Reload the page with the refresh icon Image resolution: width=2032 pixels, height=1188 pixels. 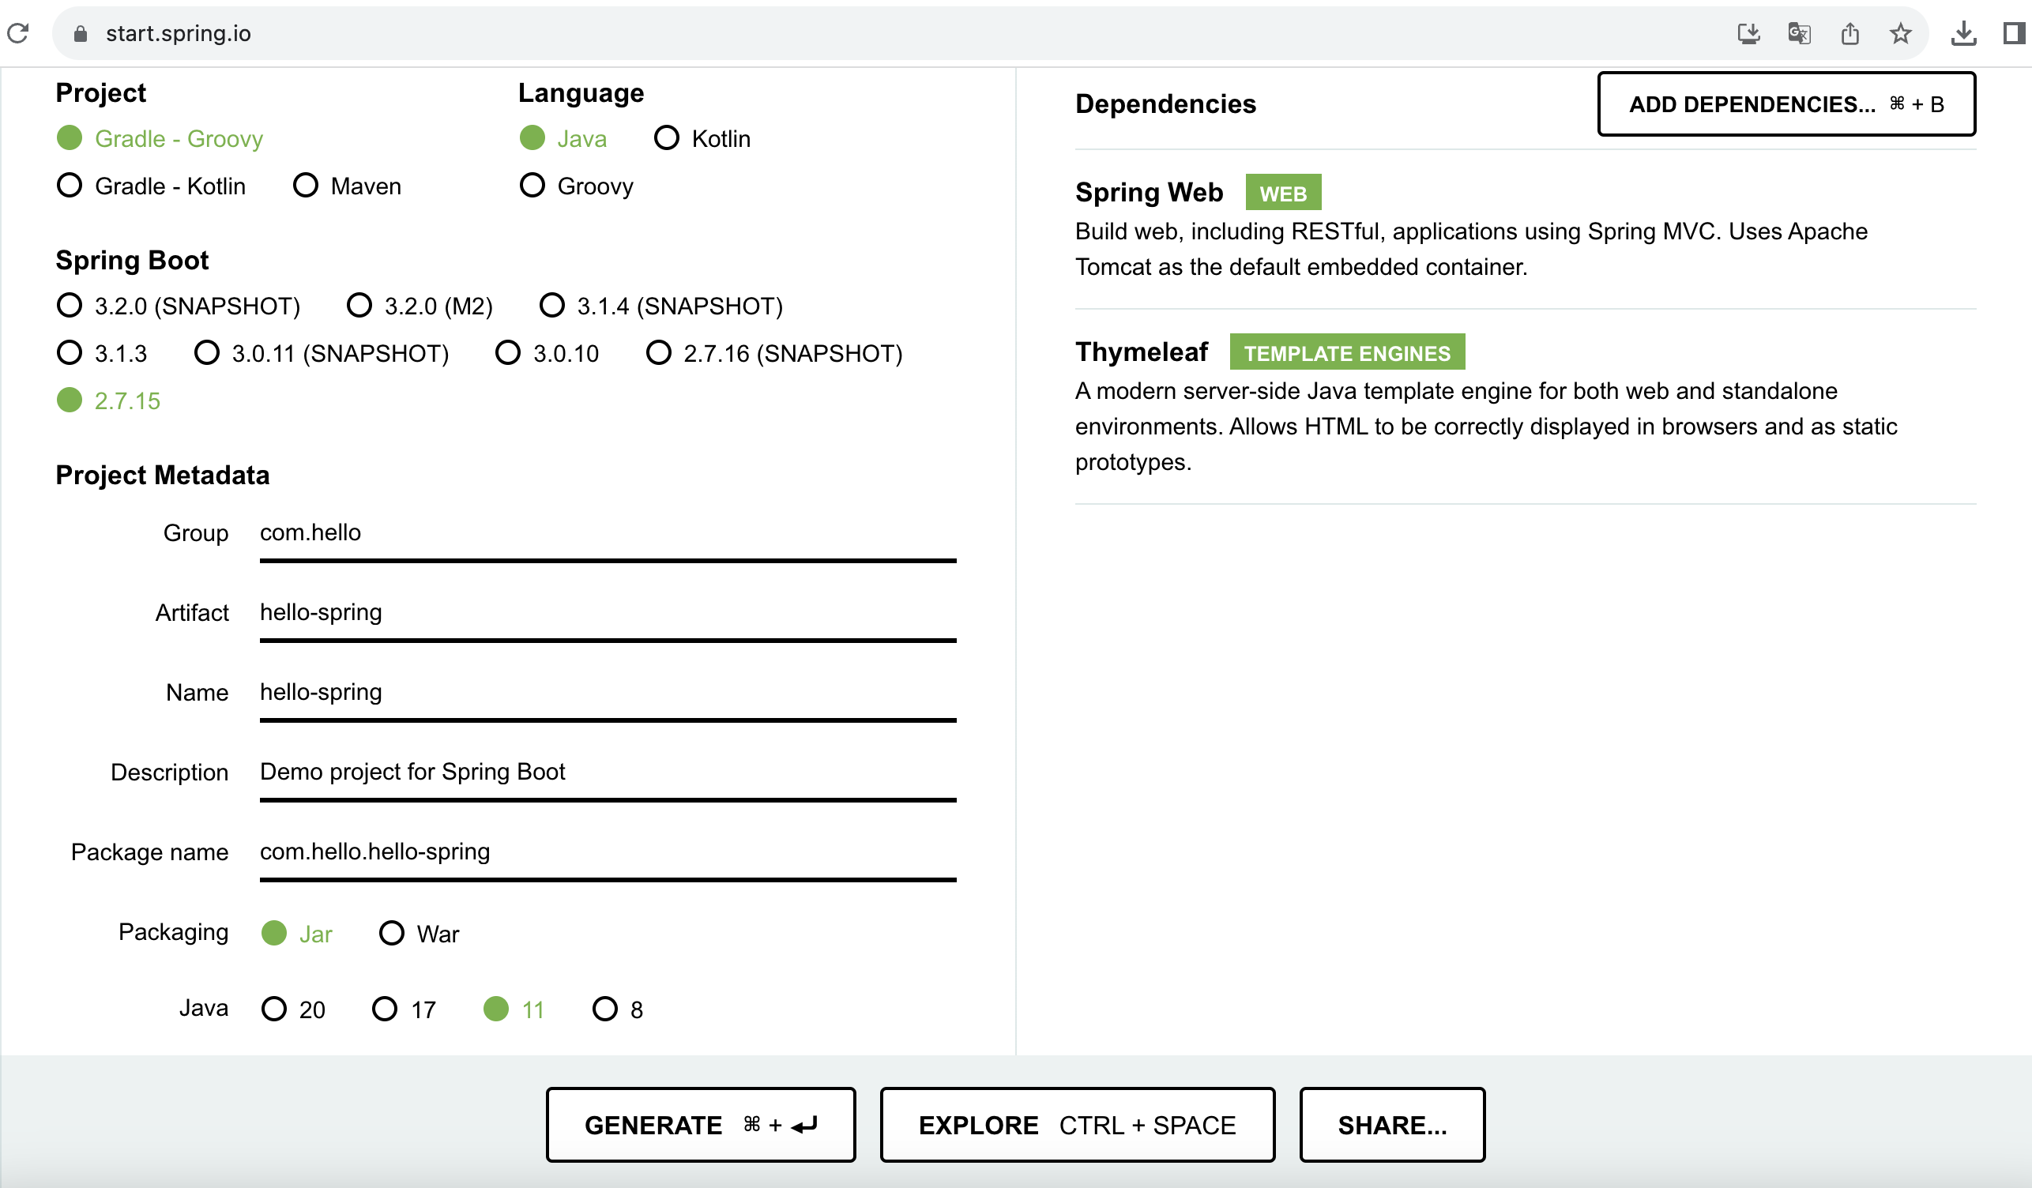pyautogui.click(x=17, y=33)
